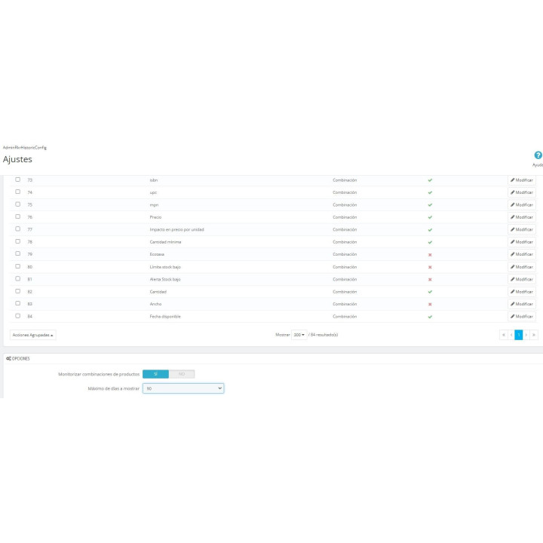Select checkbox for row 75 mpn
This screenshot has width=543, height=543.
coord(17,204)
